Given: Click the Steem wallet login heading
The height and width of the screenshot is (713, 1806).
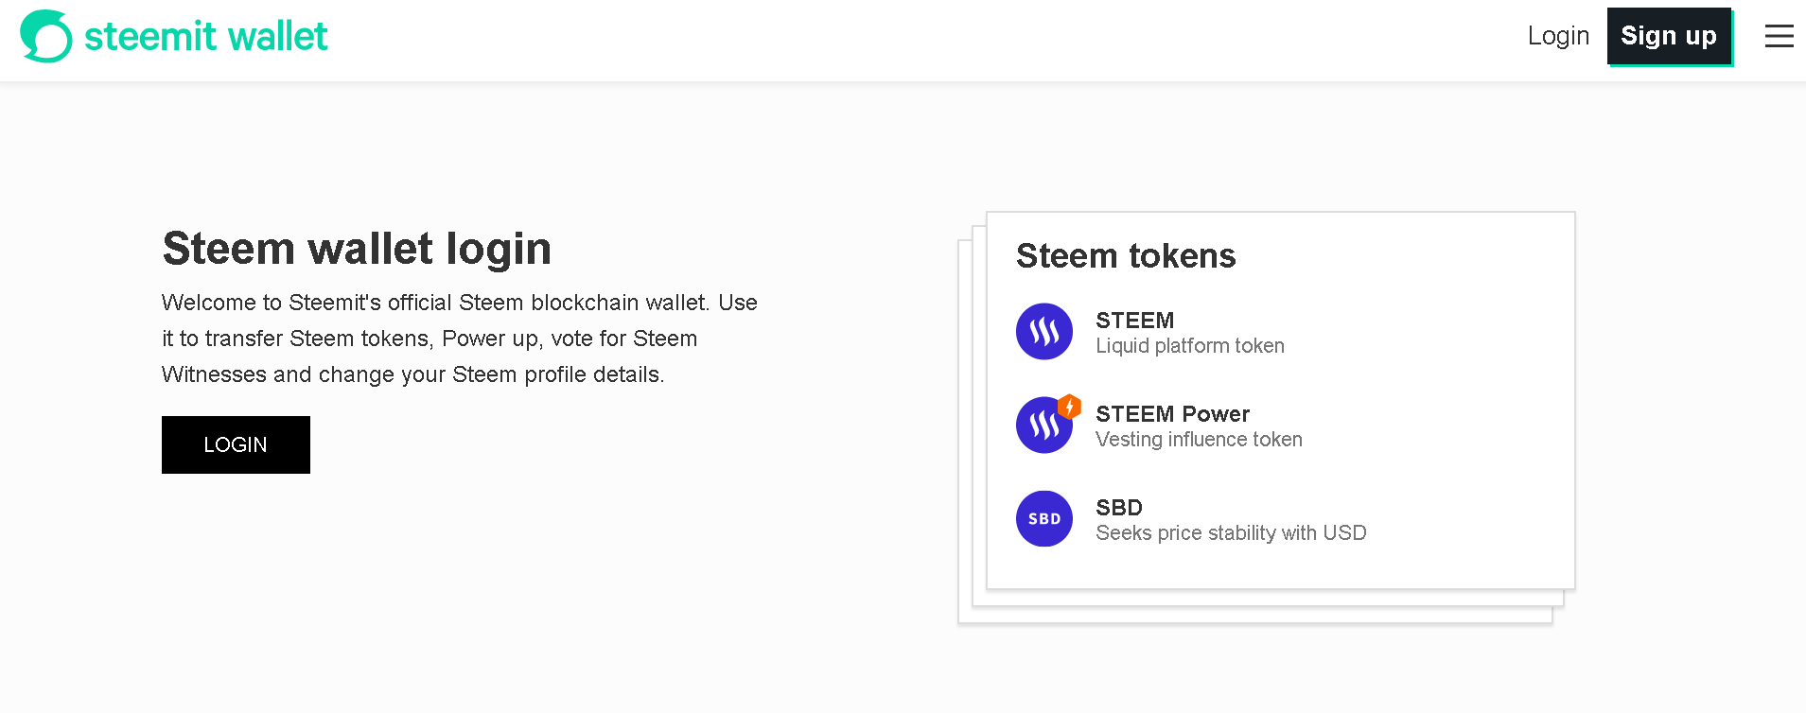Looking at the screenshot, I should (357, 249).
